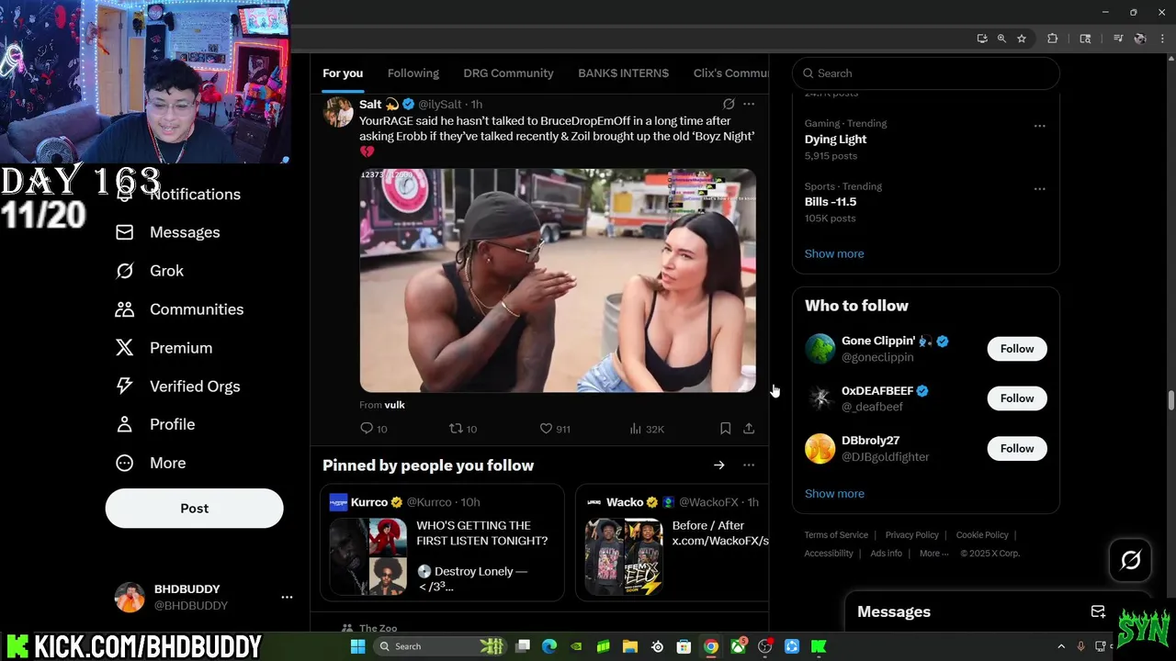Bookmark this page with star icon
Screen dimensions: 1176x661
point(1021,39)
